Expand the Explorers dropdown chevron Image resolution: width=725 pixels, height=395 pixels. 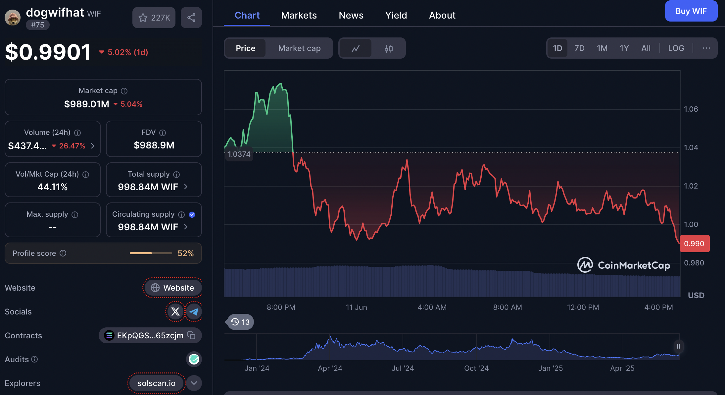click(x=194, y=383)
